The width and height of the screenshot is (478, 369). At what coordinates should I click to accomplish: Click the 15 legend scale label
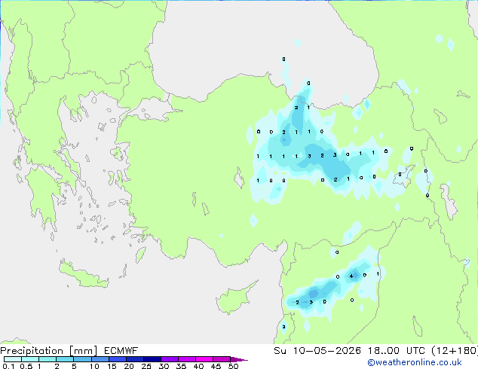click(x=112, y=366)
